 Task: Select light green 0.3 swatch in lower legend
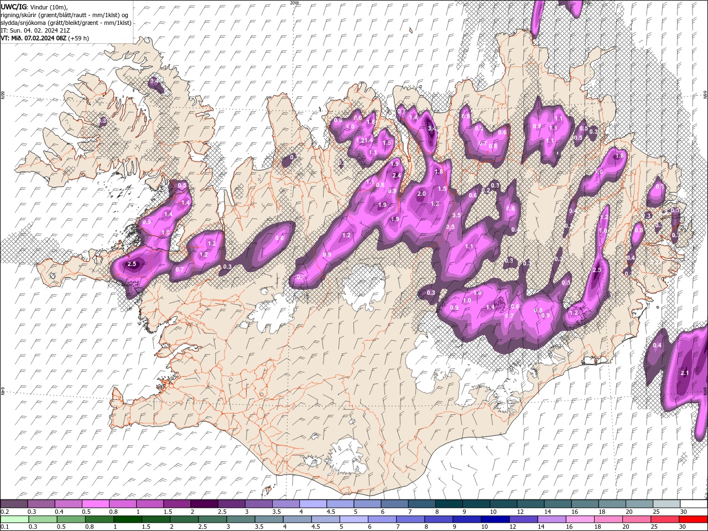43,519
